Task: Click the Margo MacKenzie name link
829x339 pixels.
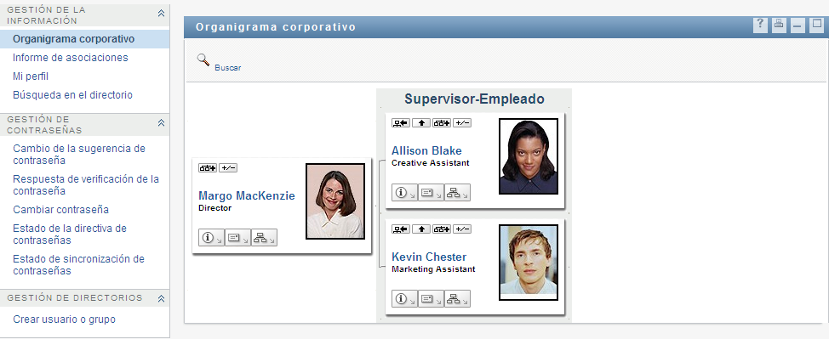Action: coord(246,196)
